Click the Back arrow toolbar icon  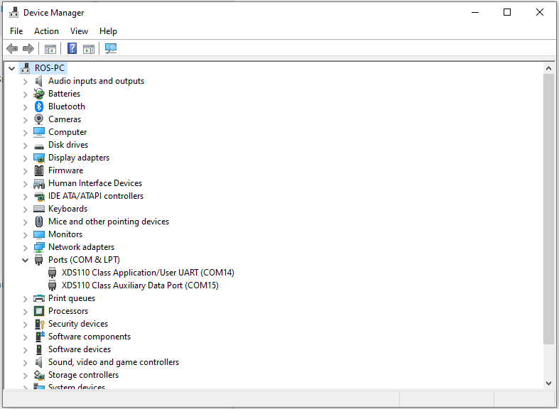[12, 48]
